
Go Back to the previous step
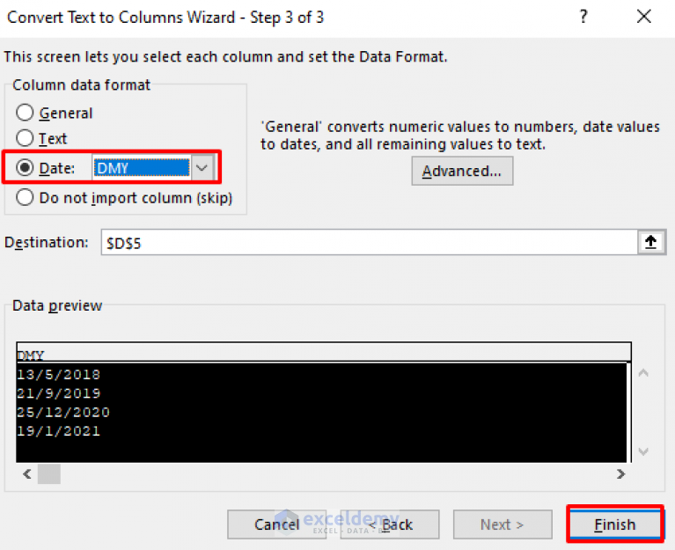coord(390,524)
